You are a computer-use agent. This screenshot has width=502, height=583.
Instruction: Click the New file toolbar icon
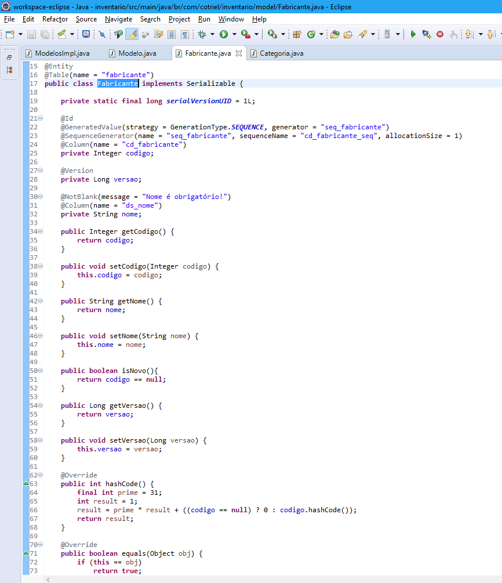point(10,34)
